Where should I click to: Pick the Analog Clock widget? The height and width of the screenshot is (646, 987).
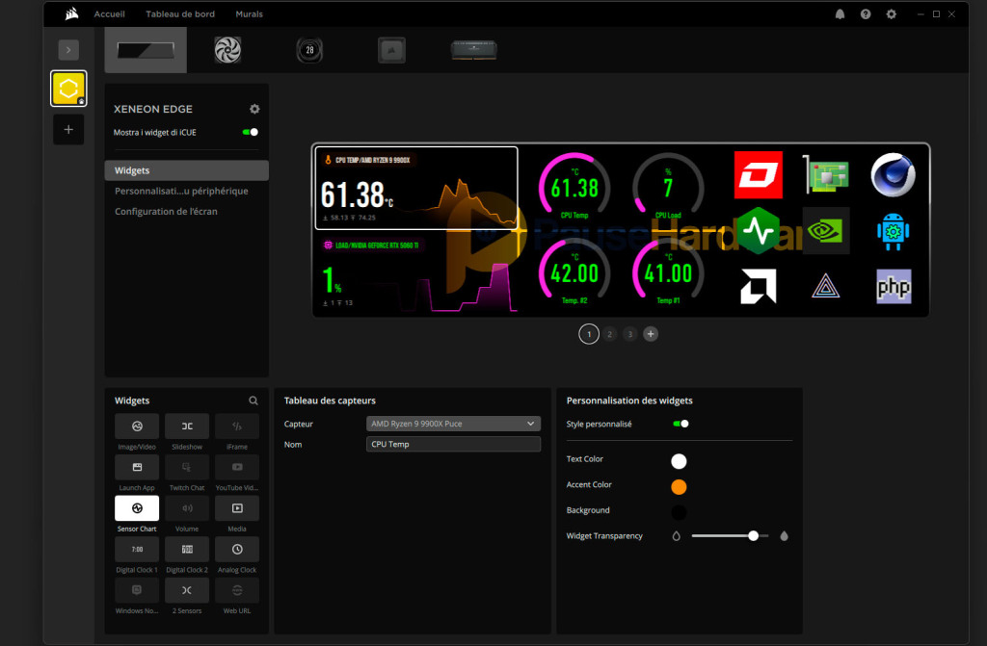click(237, 549)
